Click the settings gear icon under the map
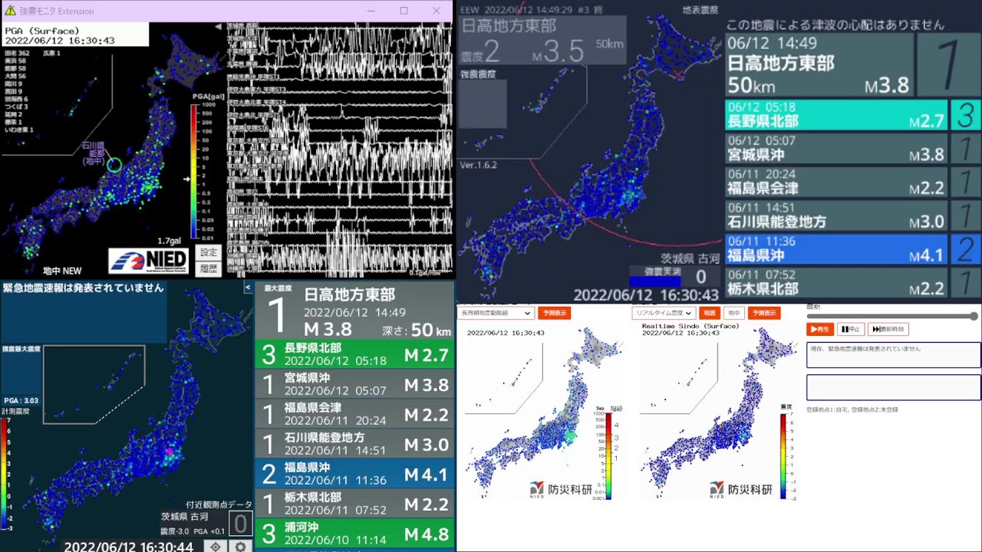 click(241, 547)
